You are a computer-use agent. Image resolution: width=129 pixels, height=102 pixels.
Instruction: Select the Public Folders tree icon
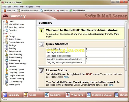pyautogui.click(x=7, y=39)
